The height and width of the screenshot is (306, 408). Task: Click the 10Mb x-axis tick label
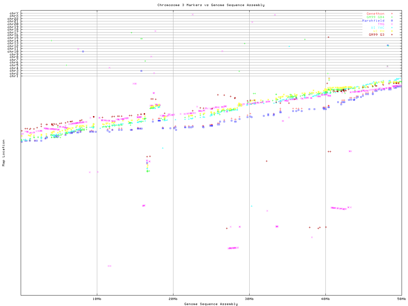click(x=97, y=299)
